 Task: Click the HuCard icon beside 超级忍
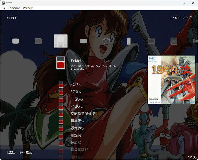tap(61, 143)
